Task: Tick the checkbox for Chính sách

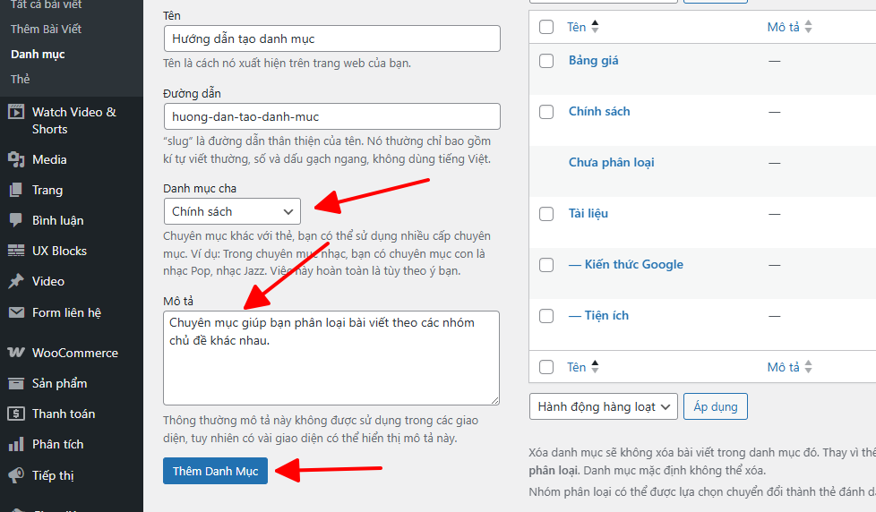Action: [x=546, y=112]
